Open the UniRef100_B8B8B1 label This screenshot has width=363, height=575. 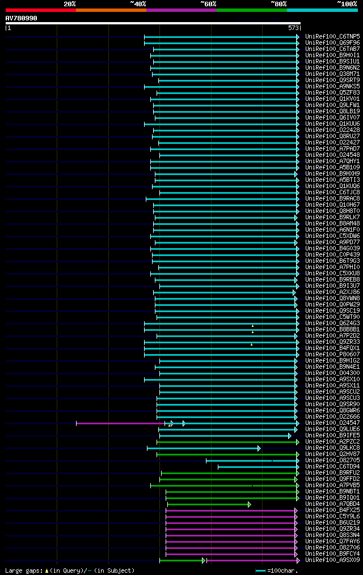(x=332, y=330)
